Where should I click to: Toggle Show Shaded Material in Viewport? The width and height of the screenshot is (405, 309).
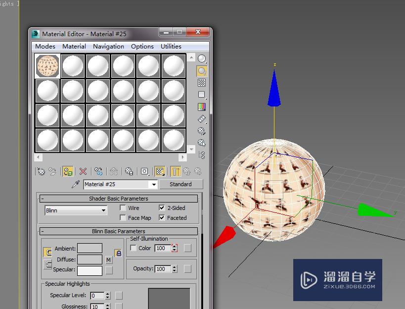159,171
